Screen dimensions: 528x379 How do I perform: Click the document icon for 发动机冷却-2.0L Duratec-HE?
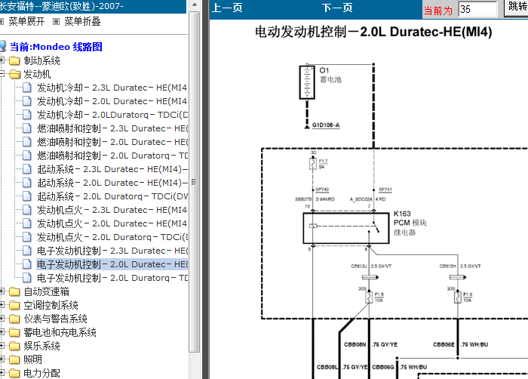pyautogui.click(x=27, y=101)
